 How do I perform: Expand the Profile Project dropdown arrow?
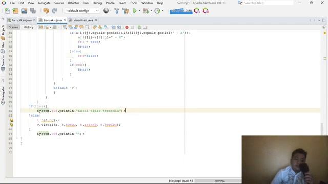pos(163,11)
